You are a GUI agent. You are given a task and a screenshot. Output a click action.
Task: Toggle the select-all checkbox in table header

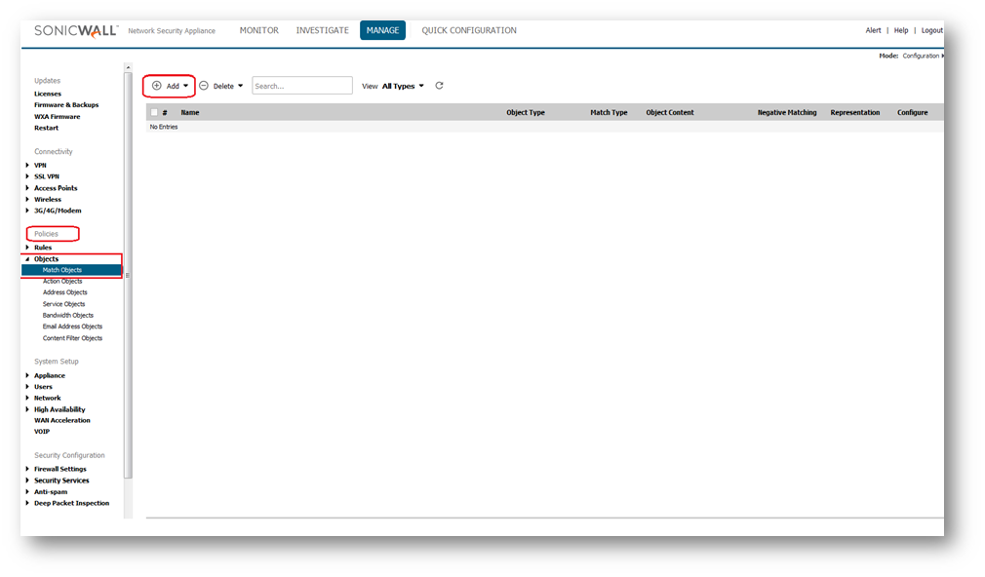(154, 113)
